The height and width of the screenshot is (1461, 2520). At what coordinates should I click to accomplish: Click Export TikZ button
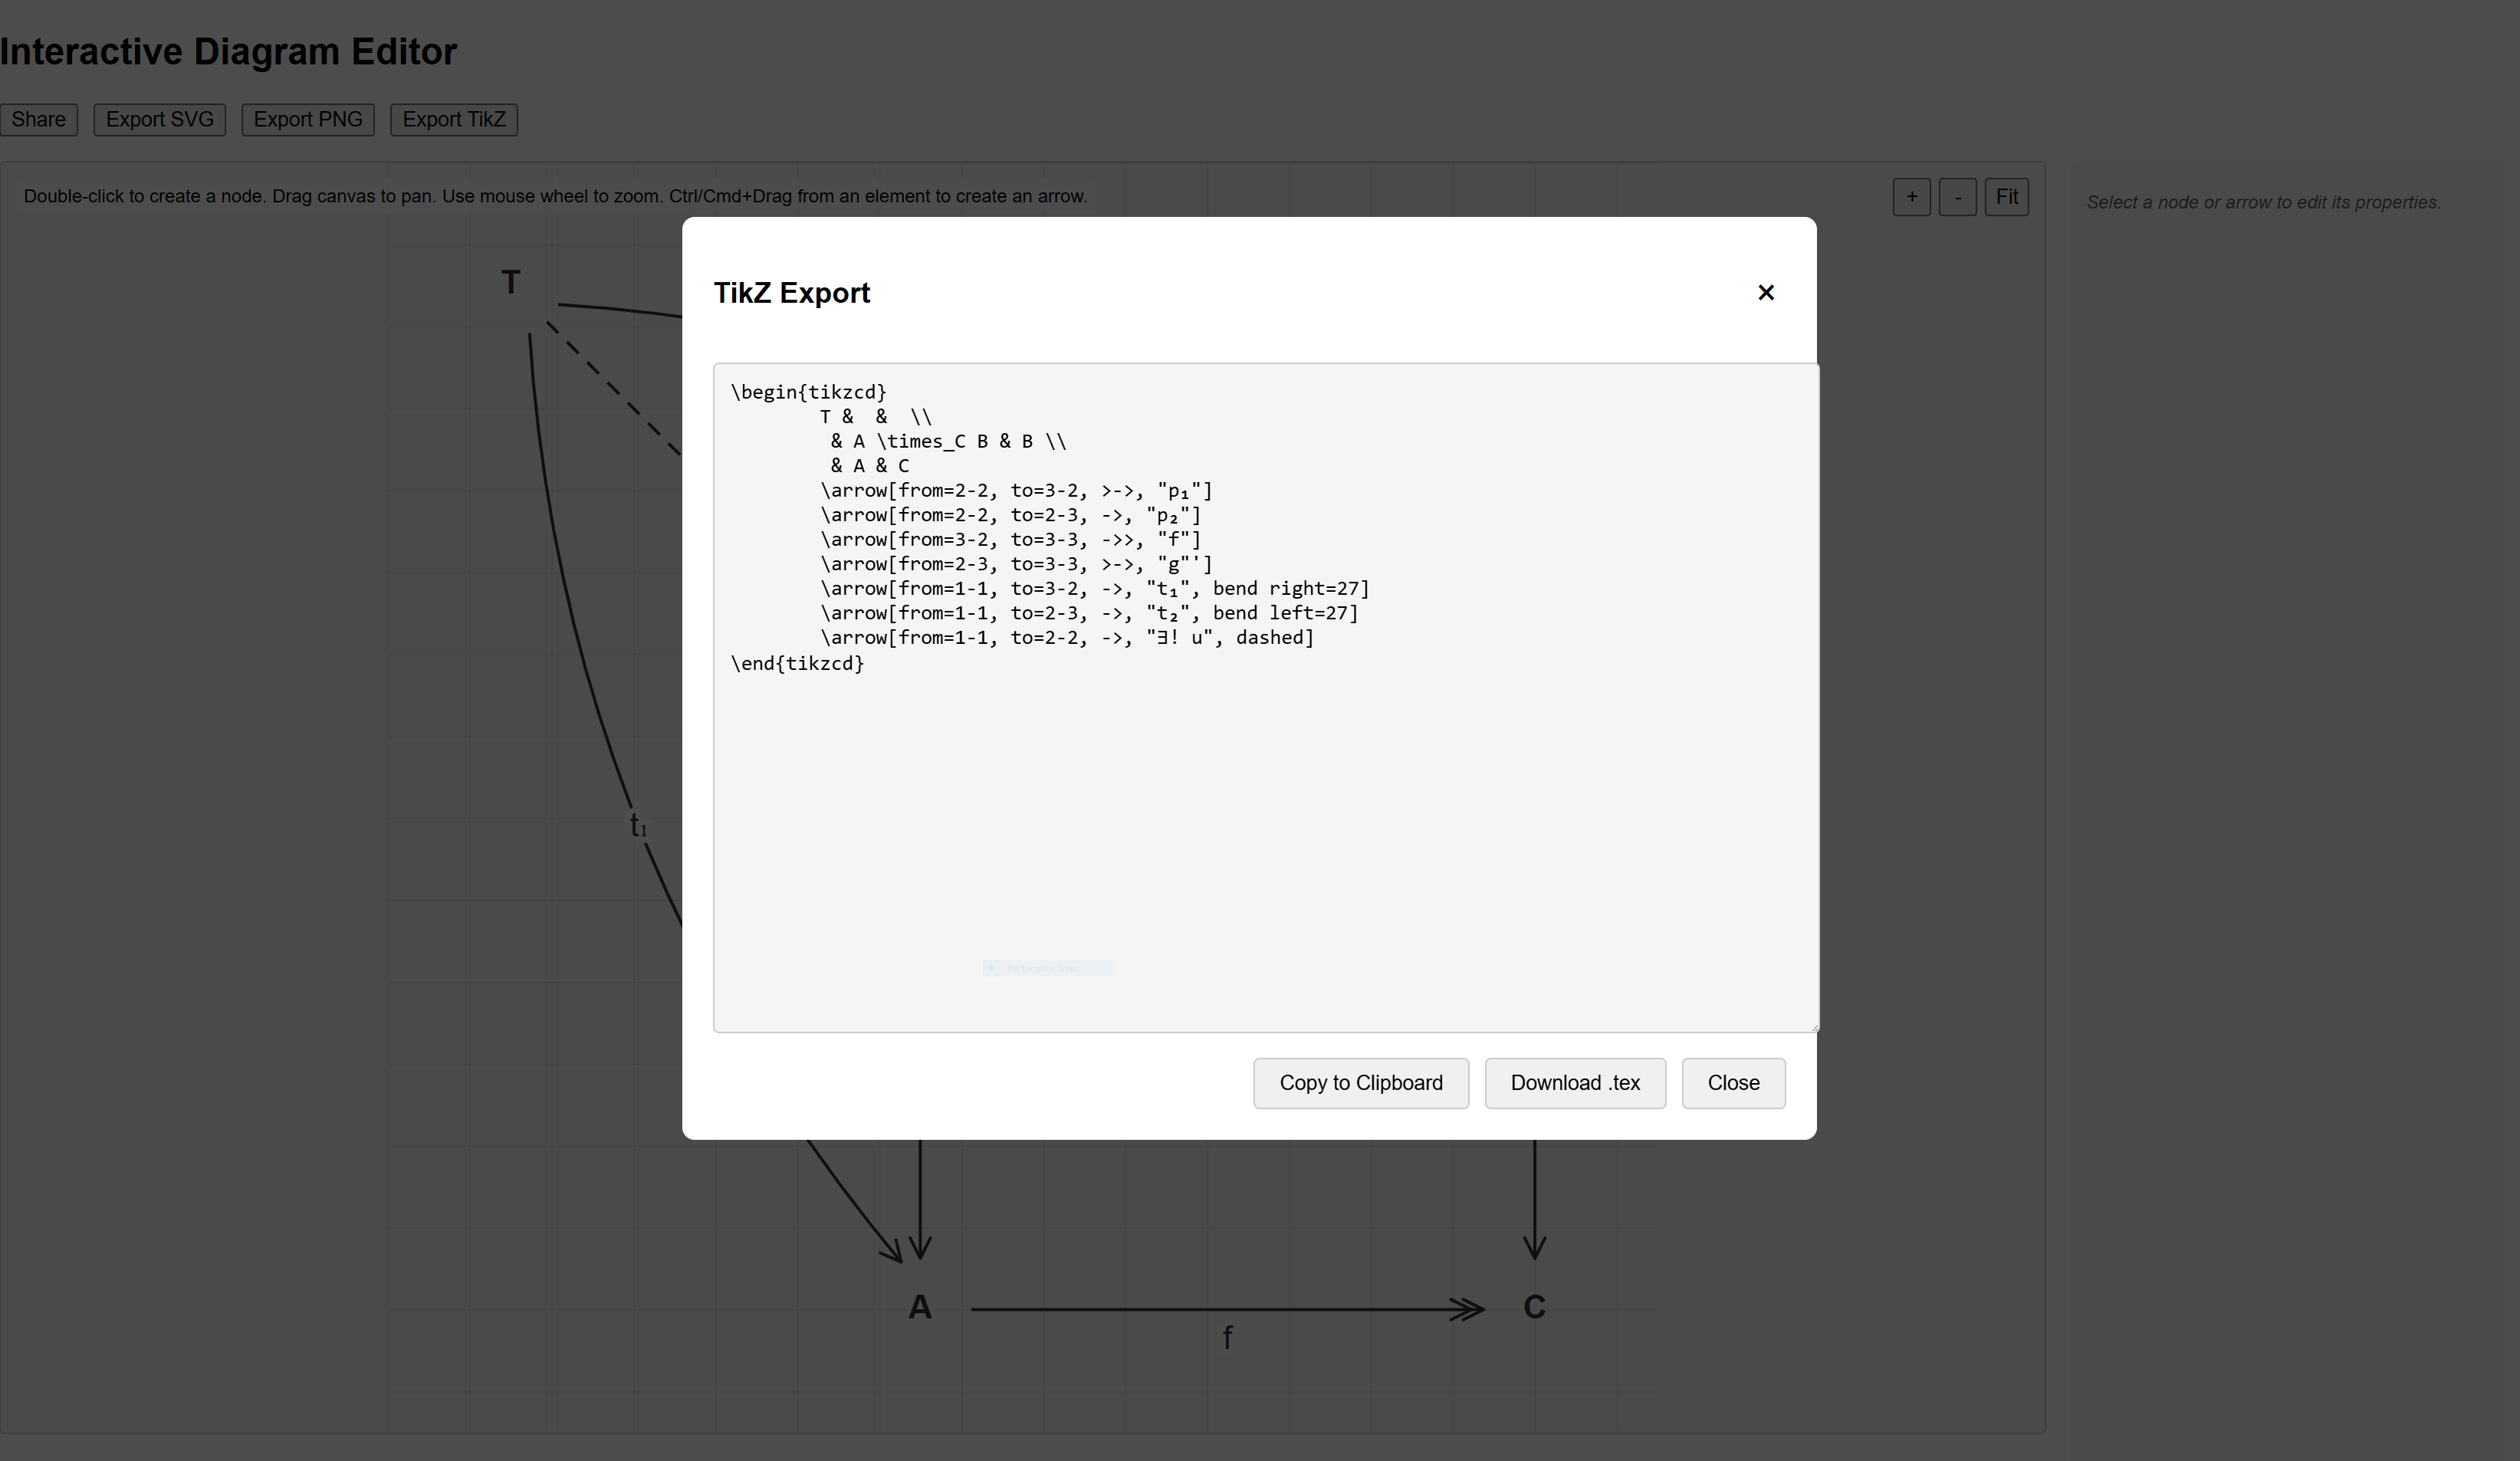[x=454, y=119]
